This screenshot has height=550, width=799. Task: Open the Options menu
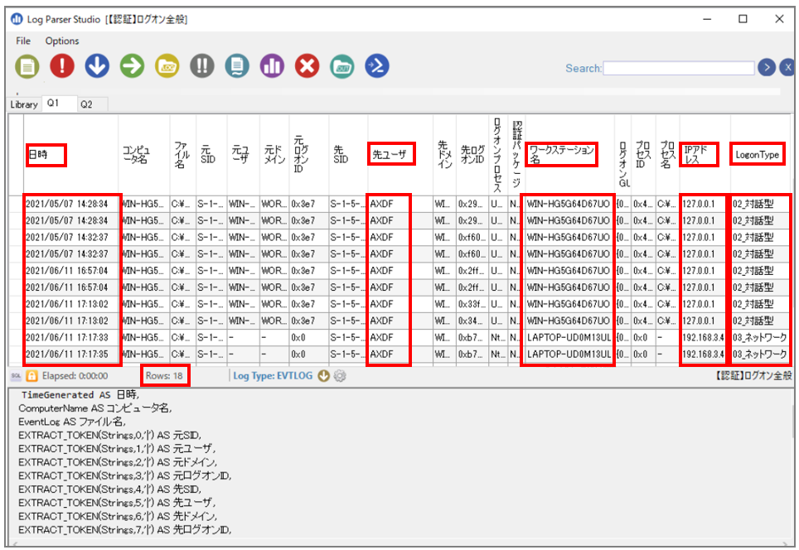pos(62,41)
